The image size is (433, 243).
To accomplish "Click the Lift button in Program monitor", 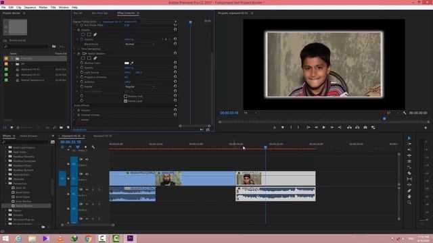I will coord(349,128).
